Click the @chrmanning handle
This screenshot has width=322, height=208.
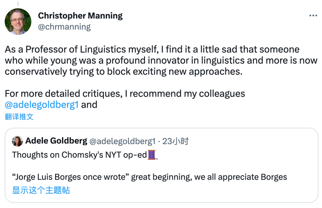(x=64, y=27)
